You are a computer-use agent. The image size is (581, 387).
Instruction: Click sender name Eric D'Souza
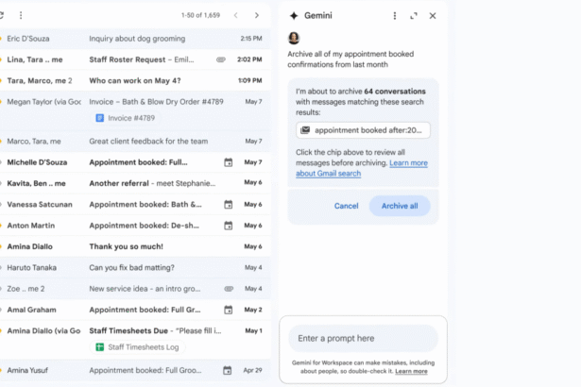28,39
